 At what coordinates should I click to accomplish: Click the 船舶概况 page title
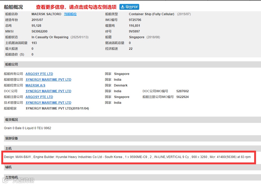point(13,7)
